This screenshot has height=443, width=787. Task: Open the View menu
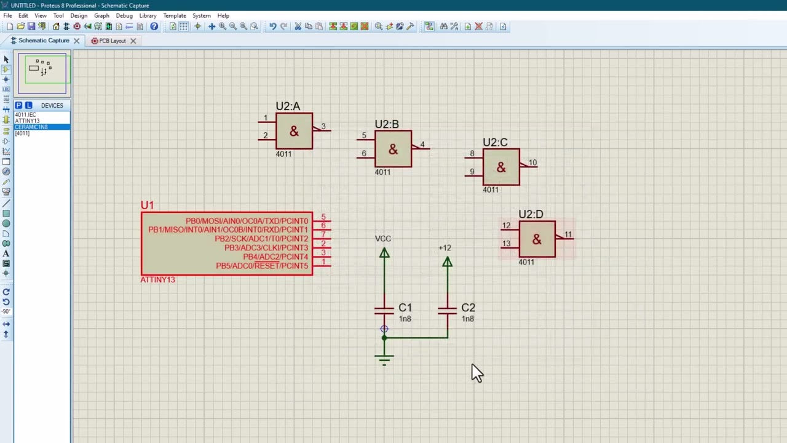[41, 15]
